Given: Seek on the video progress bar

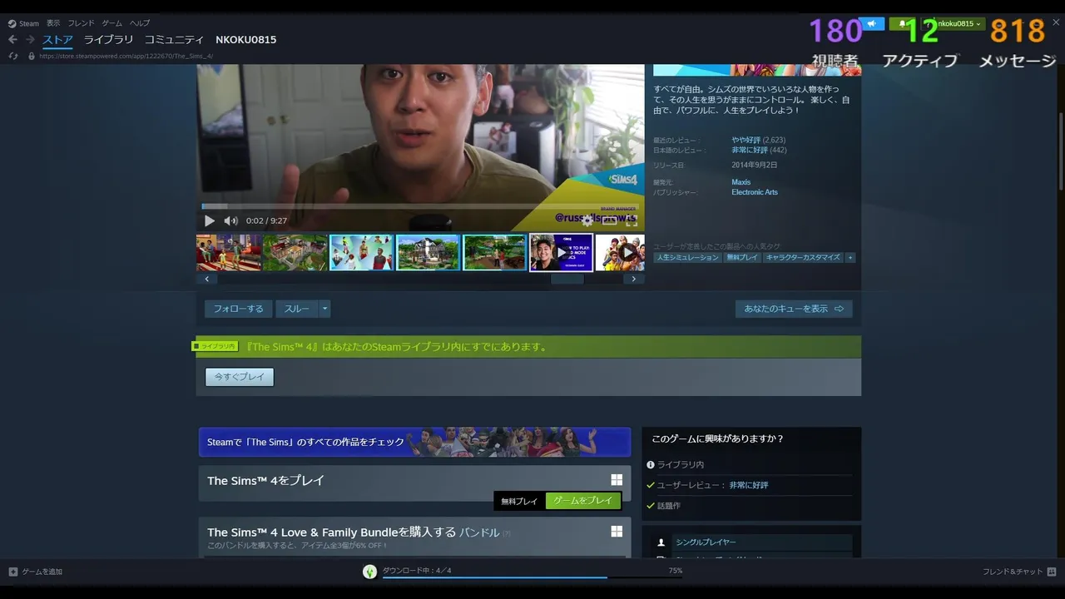Looking at the screenshot, I should 420,206.
